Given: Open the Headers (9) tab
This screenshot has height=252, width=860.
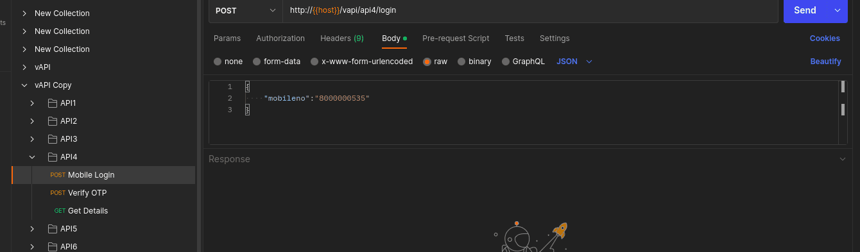Looking at the screenshot, I should click(342, 38).
